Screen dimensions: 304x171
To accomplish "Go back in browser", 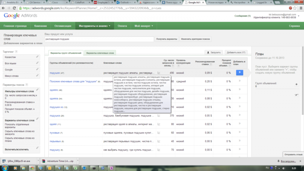I will (x=3, y=8).
